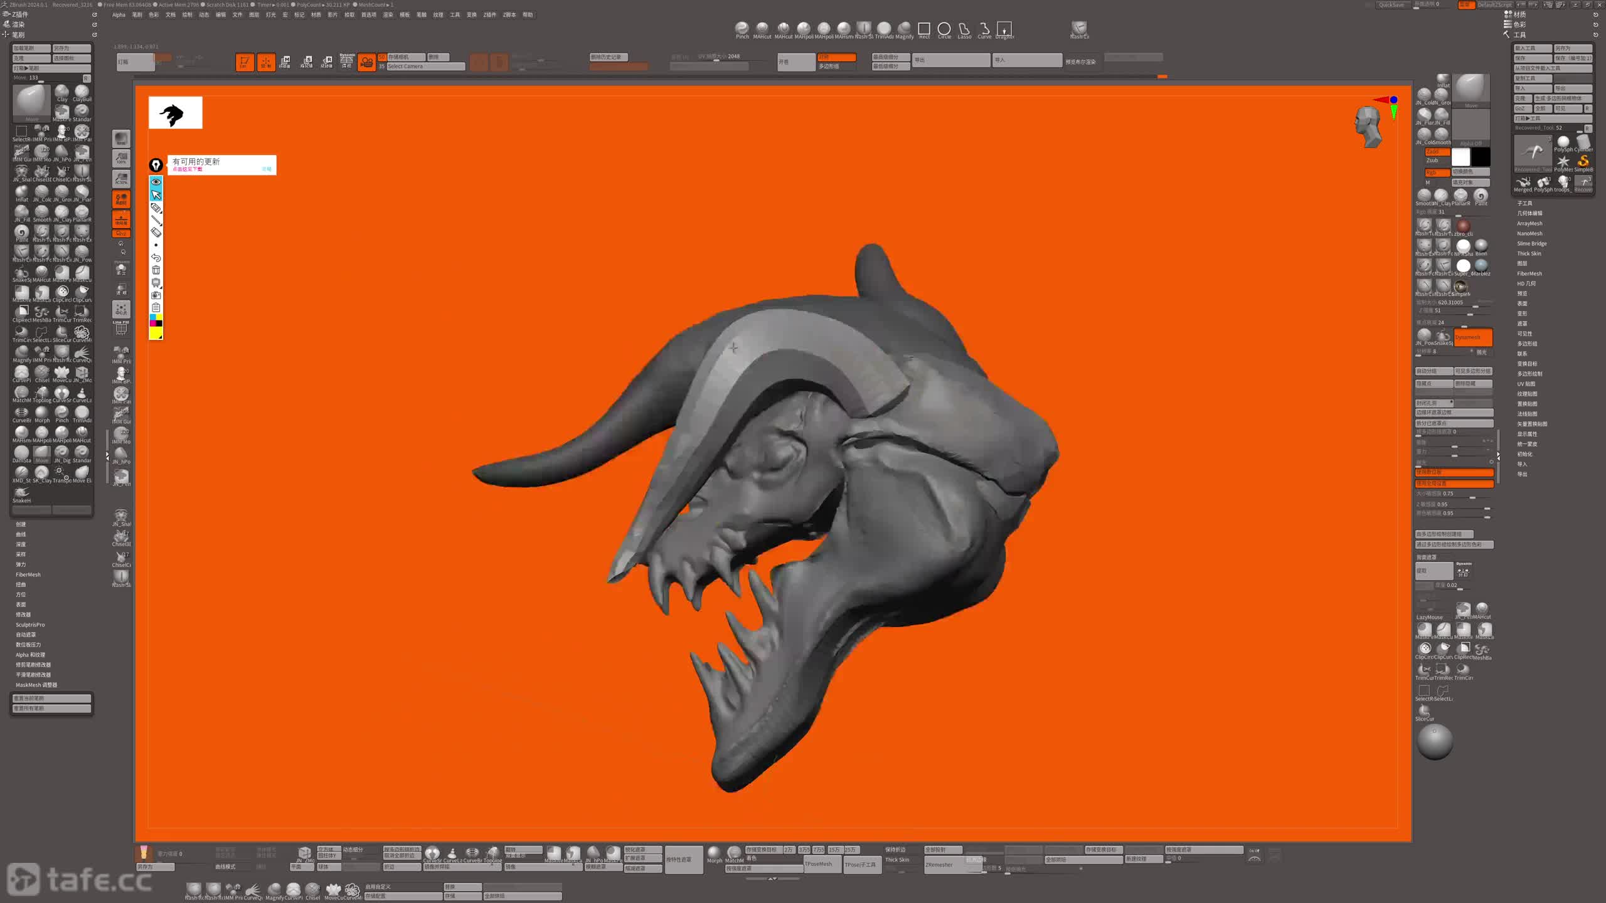Expand the 几何体编辑 subpalette
Screen dimensions: 1606x903
(x=1529, y=213)
